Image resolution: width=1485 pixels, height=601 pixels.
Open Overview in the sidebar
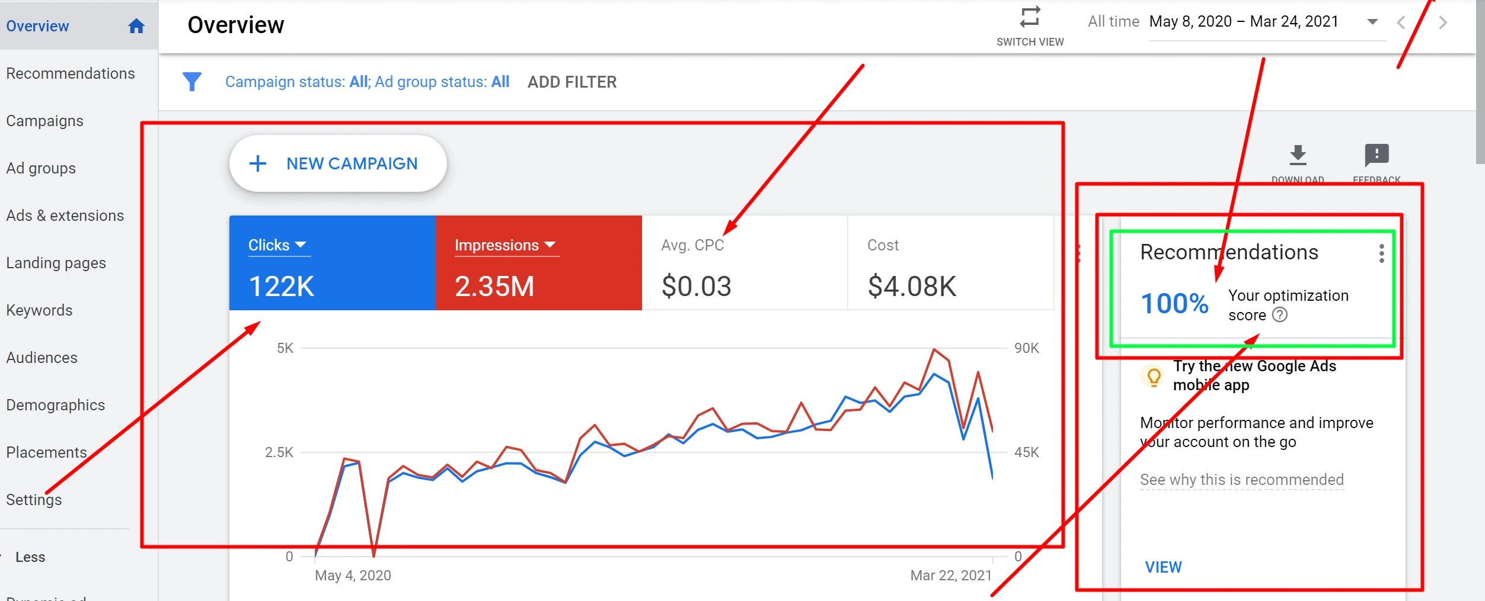pos(79,26)
